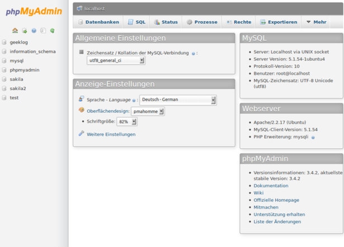Click database icon next to sakila

click(4, 79)
